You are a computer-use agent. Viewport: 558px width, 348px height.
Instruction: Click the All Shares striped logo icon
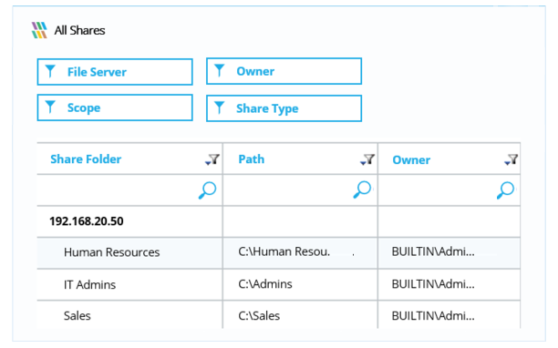(x=39, y=30)
